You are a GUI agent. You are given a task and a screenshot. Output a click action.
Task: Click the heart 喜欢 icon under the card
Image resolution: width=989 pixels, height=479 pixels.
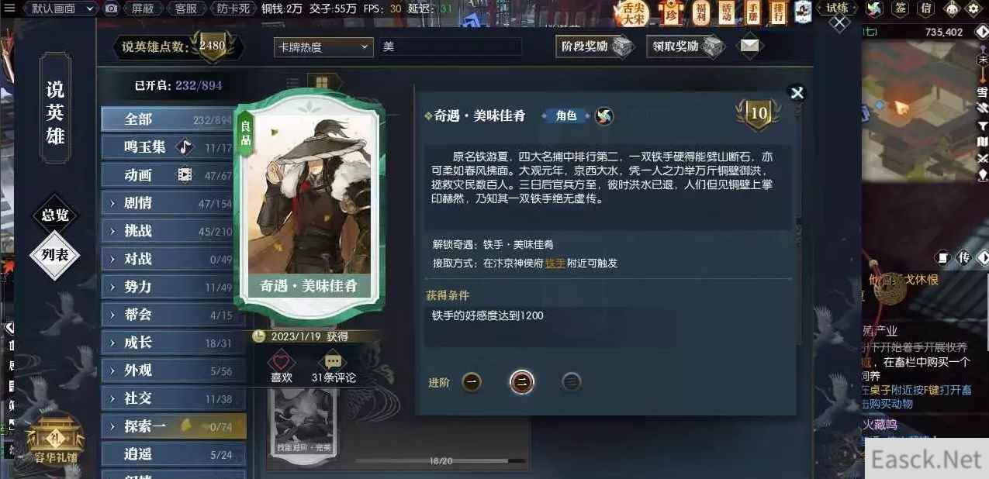pos(281,362)
